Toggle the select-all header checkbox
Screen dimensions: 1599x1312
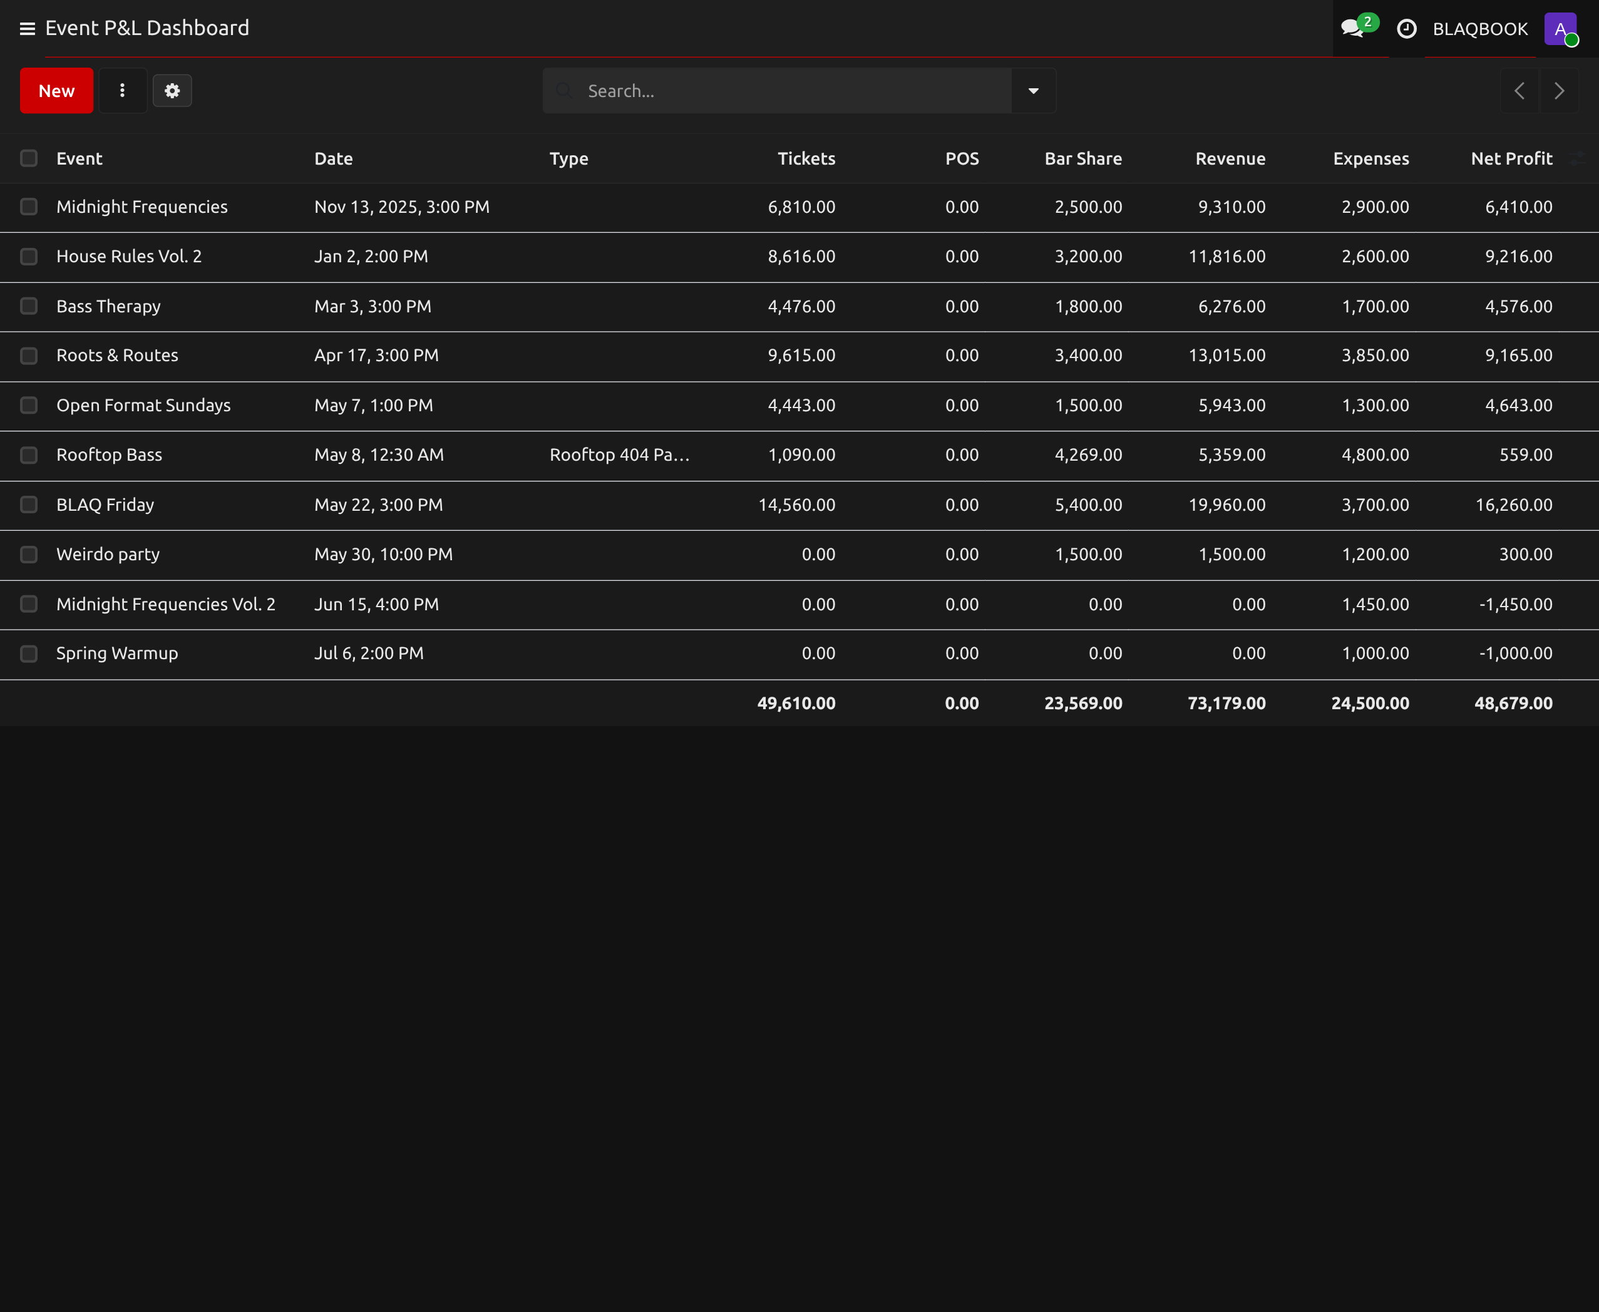[x=29, y=158]
